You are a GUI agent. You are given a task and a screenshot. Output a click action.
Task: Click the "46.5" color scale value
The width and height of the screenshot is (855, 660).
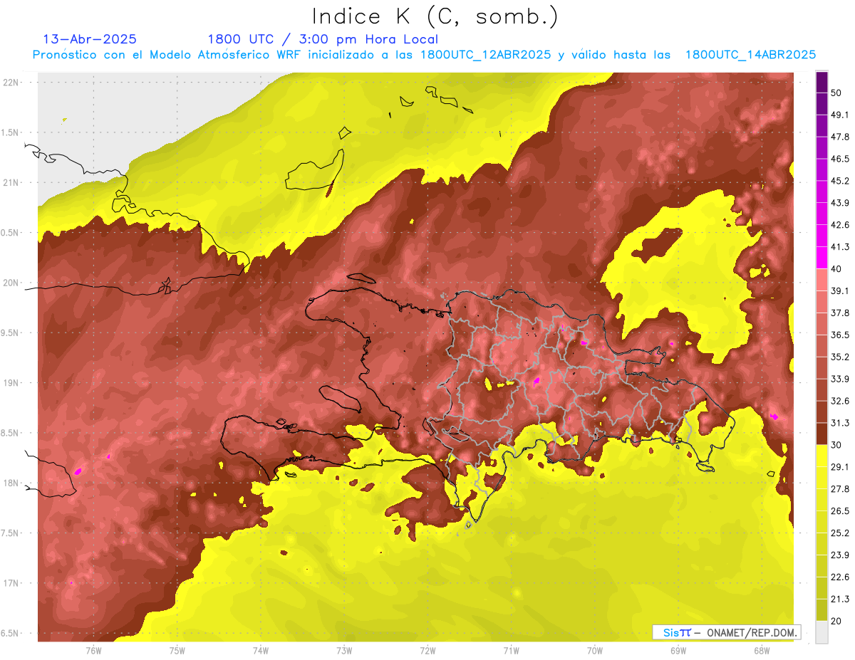(840, 159)
